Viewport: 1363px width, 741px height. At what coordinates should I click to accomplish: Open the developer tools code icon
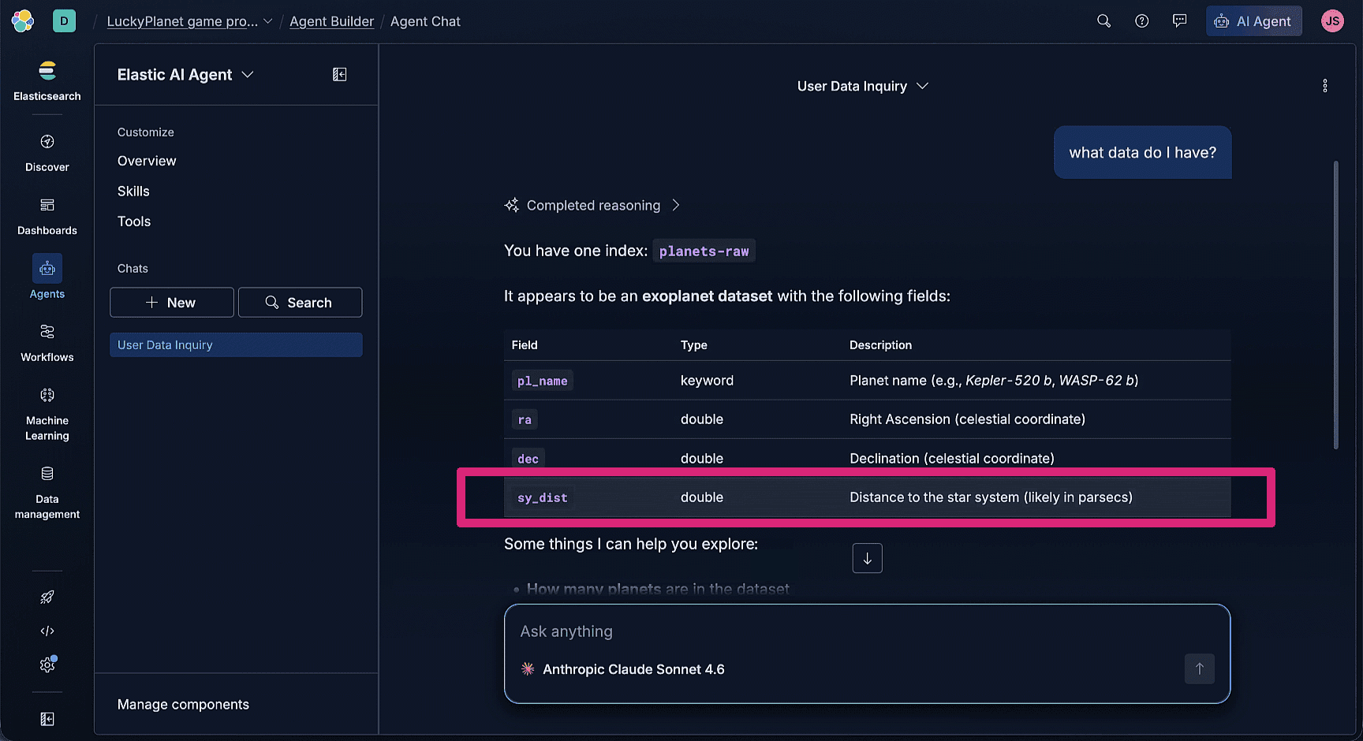tap(47, 631)
